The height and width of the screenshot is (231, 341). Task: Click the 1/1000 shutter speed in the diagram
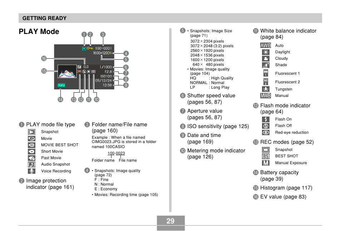point(105,67)
